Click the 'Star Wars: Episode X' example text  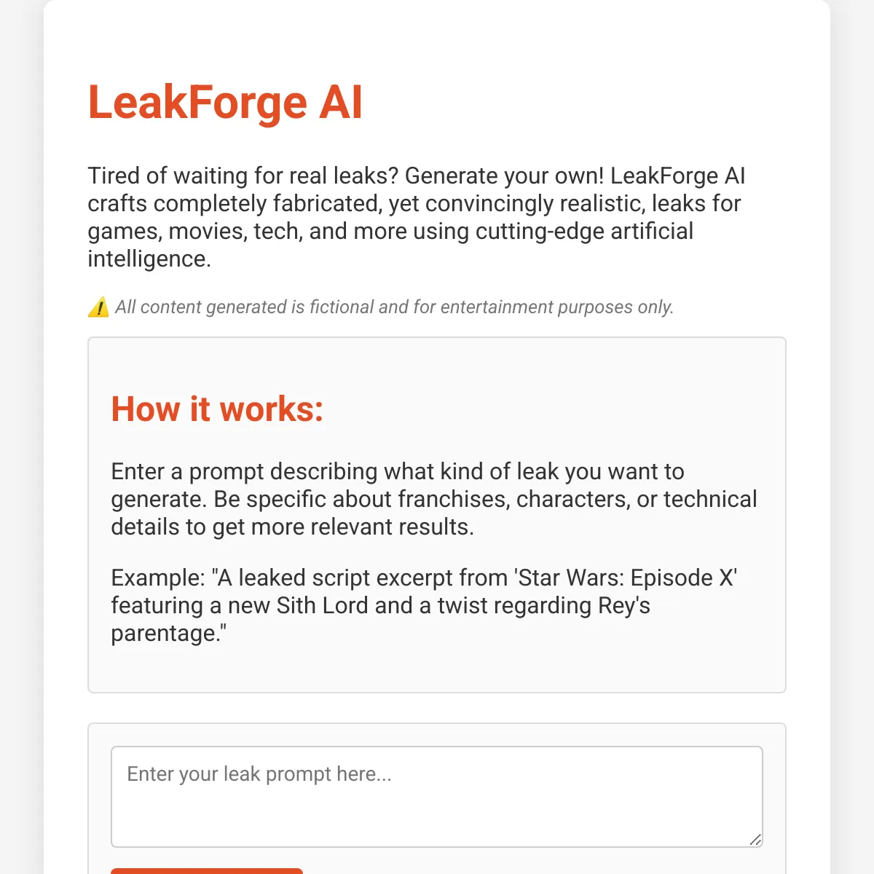tap(626, 578)
